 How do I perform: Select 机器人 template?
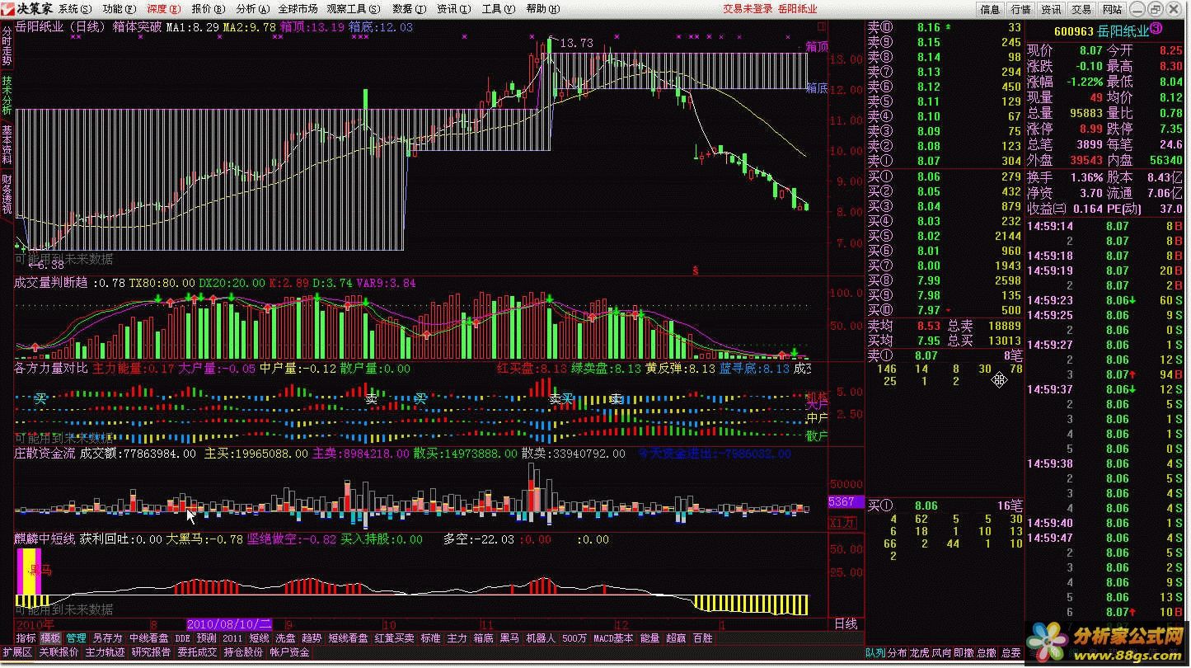tap(541, 638)
